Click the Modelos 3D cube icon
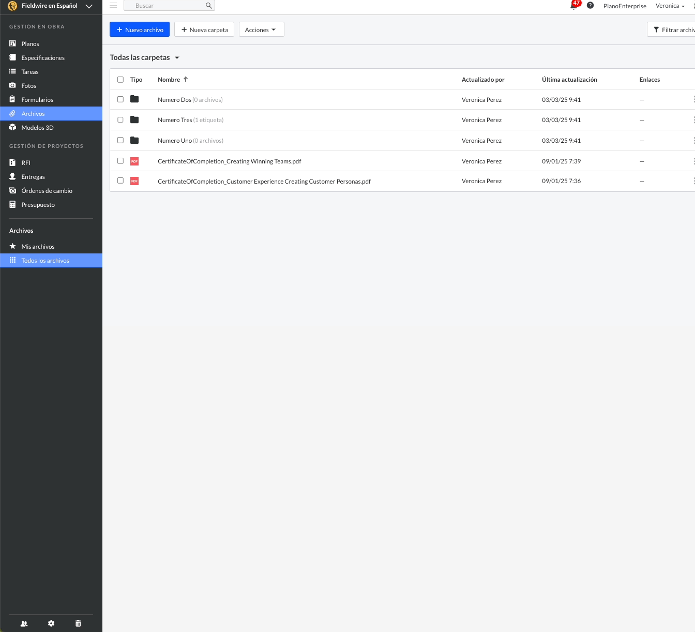 click(x=12, y=127)
